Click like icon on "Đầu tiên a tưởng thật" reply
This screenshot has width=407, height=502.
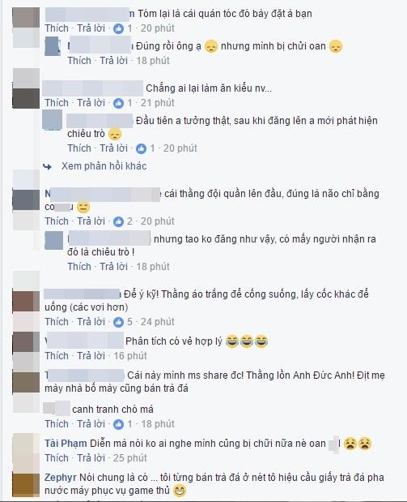(142, 148)
